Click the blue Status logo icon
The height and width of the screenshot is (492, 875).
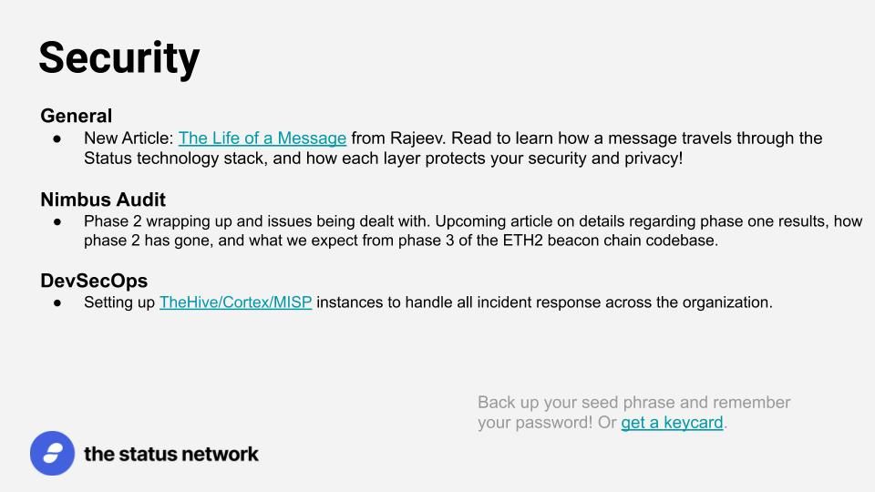(x=53, y=453)
